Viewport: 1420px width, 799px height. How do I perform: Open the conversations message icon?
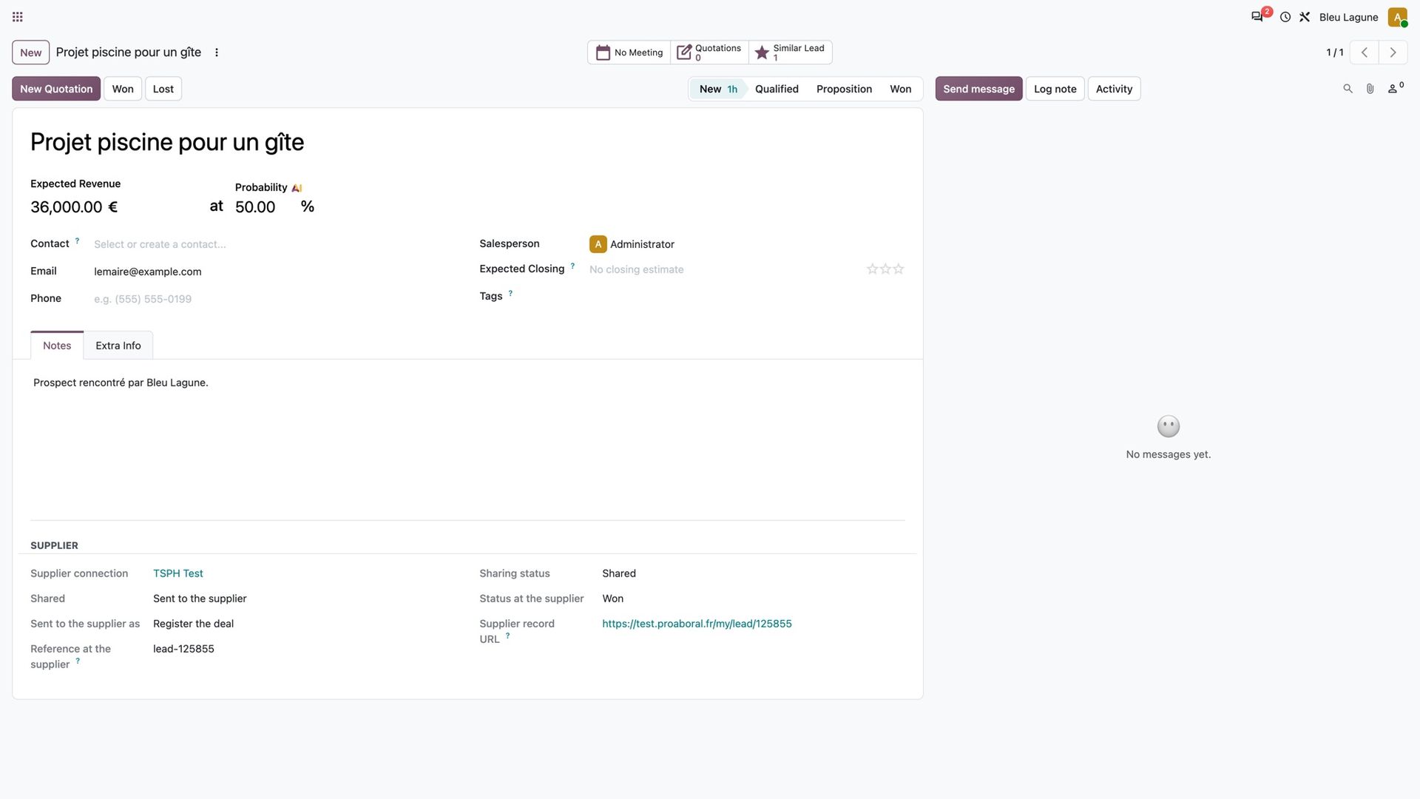point(1257,17)
